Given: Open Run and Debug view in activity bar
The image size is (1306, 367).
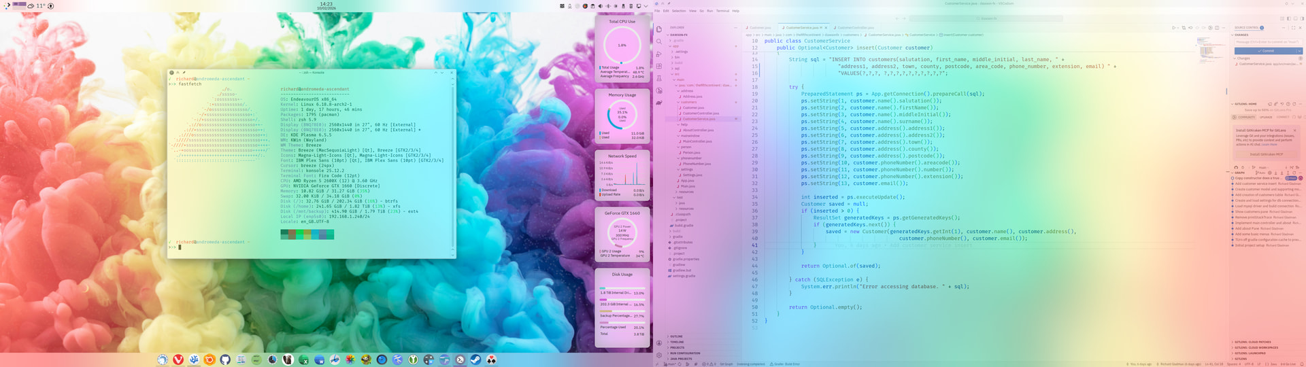Looking at the screenshot, I should [x=659, y=54].
